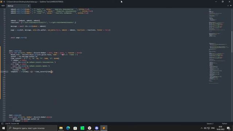The image size is (233, 131).
Task: Open the Sublime Text hamburger menu
Action: 4,1
